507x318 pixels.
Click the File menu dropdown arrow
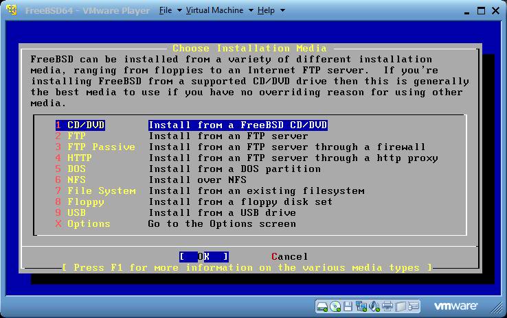[179, 10]
